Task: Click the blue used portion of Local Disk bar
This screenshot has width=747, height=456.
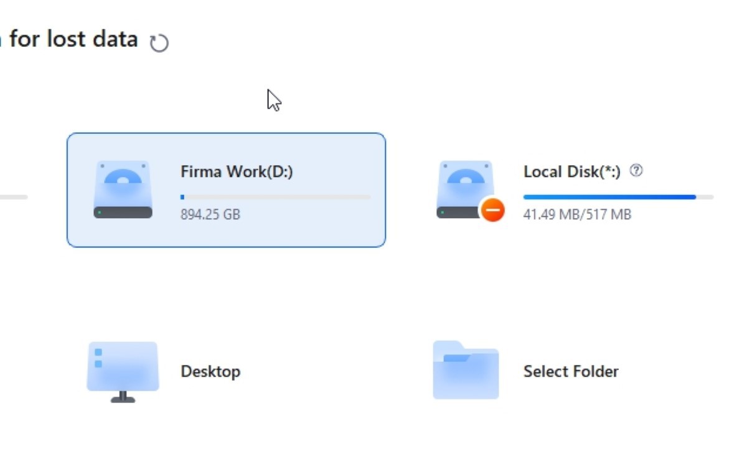Action: [x=609, y=197]
